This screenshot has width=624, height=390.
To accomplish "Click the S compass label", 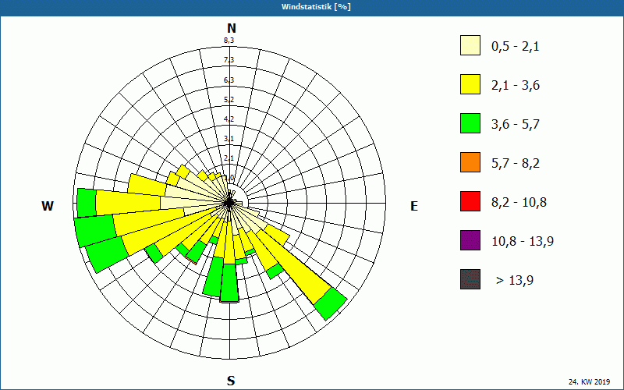I will point(231,381).
